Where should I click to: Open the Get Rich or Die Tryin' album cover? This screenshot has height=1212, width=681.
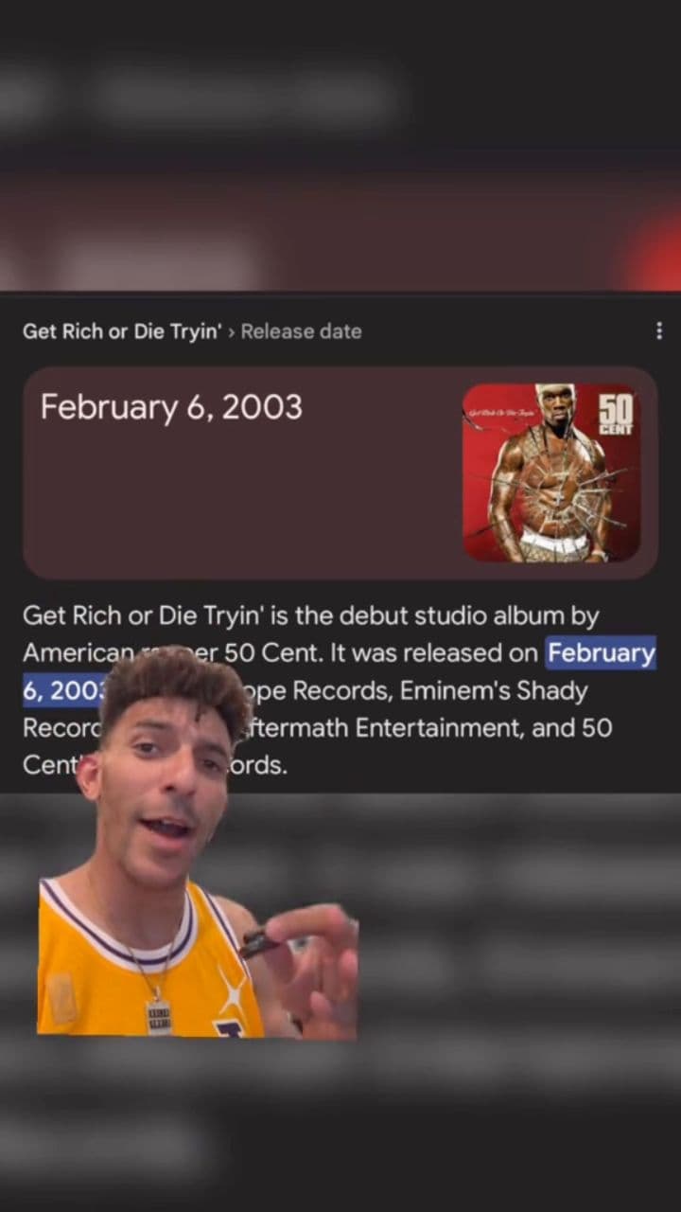click(x=551, y=472)
